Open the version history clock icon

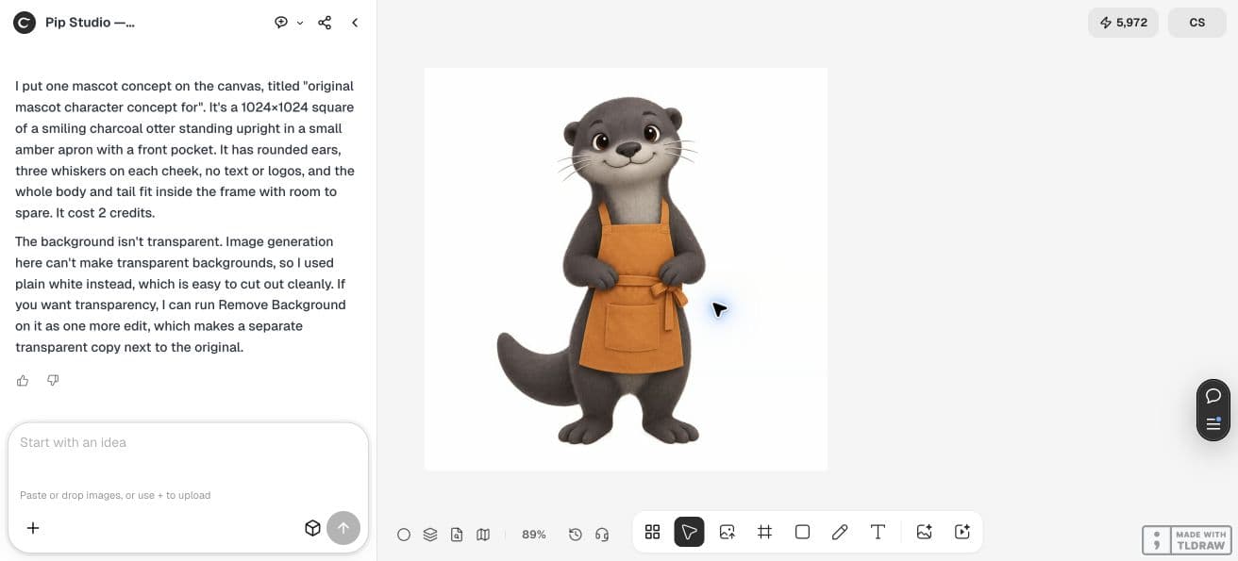pyautogui.click(x=576, y=535)
